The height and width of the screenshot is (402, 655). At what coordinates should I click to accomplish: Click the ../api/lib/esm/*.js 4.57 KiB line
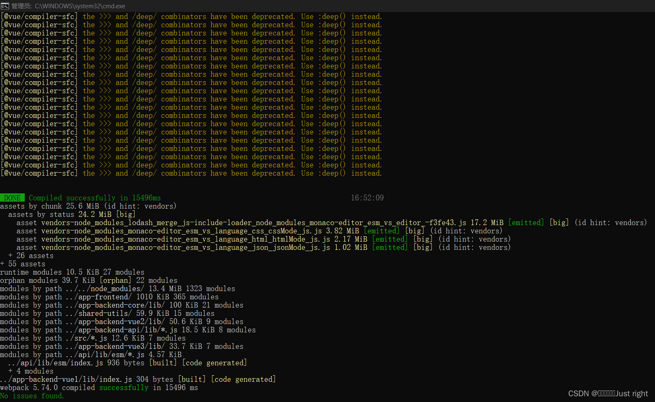tap(91, 355)
